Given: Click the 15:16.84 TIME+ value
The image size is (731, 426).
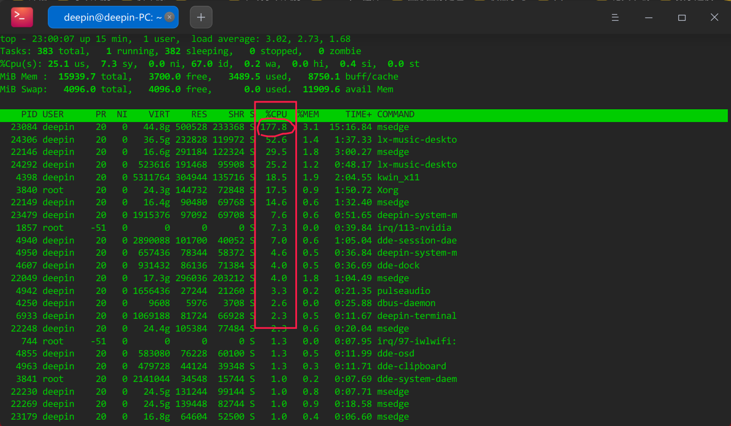Looking at the screenshot, I should click(351, 127).
